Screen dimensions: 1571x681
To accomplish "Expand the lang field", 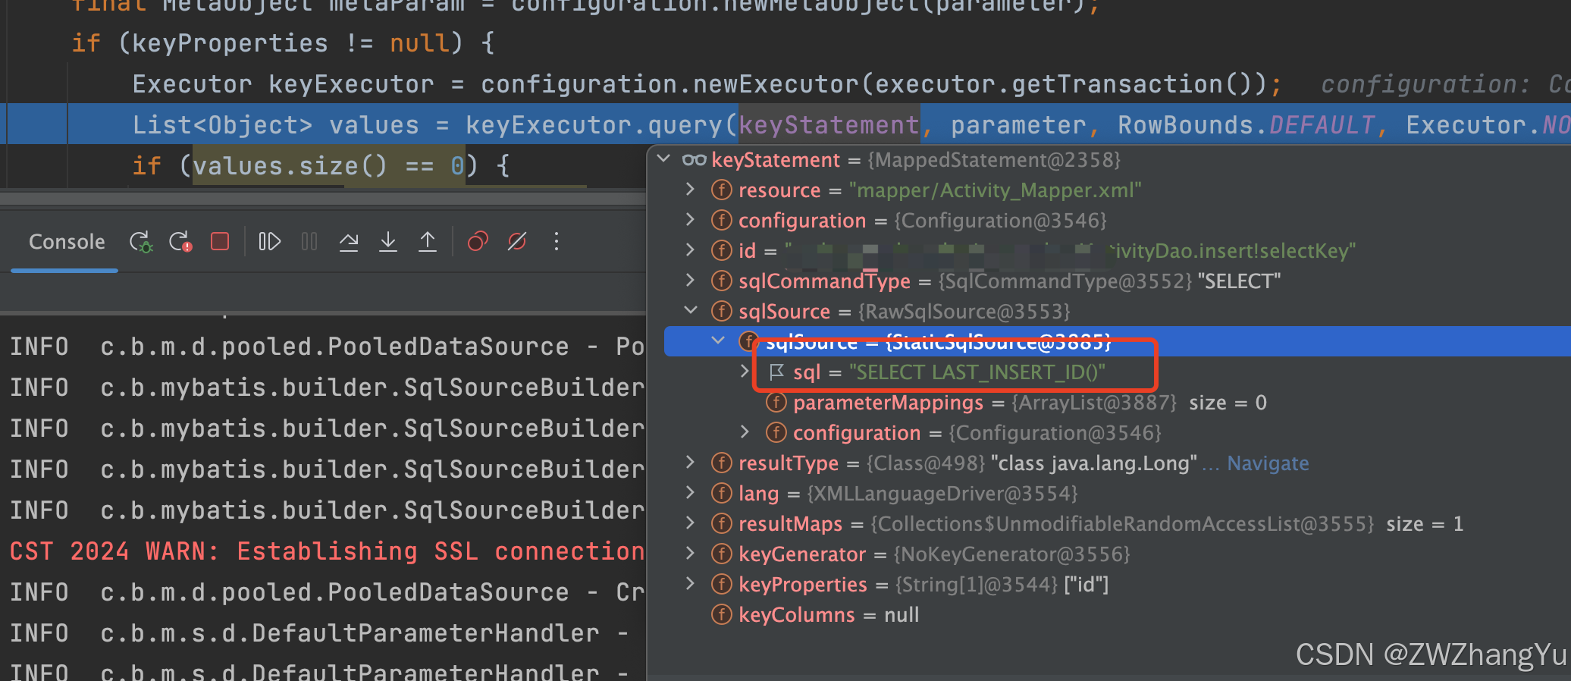I will (690, 492).
